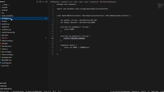The width and height of the screenshot is (164, 92).
Task: Open babel.config.js file
Action: click(7, 41)
